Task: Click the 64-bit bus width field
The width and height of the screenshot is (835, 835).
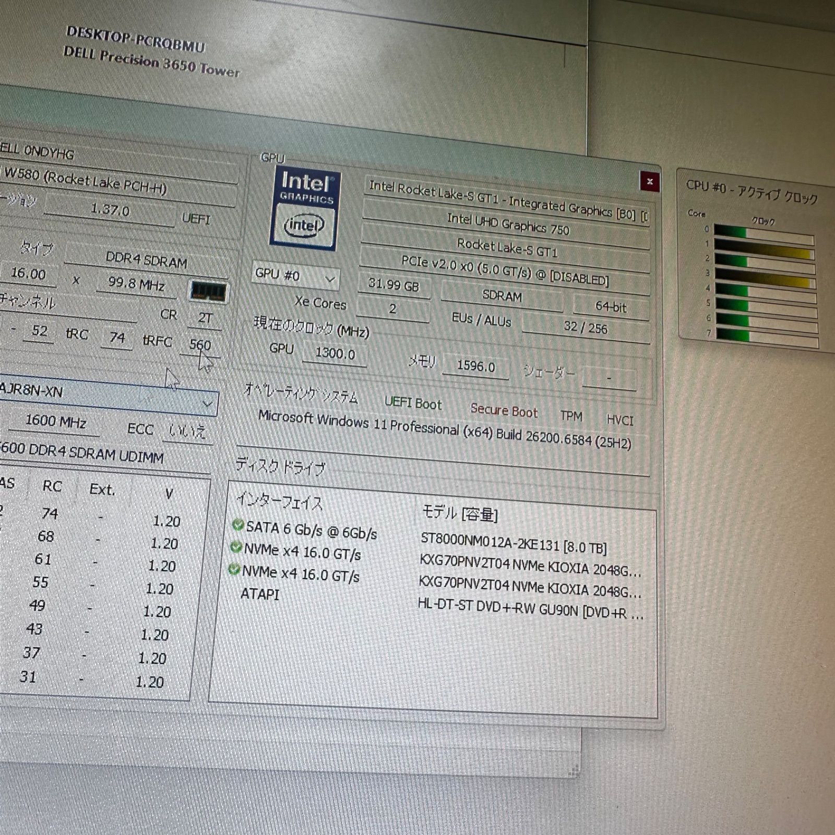Action: point(611,307)
